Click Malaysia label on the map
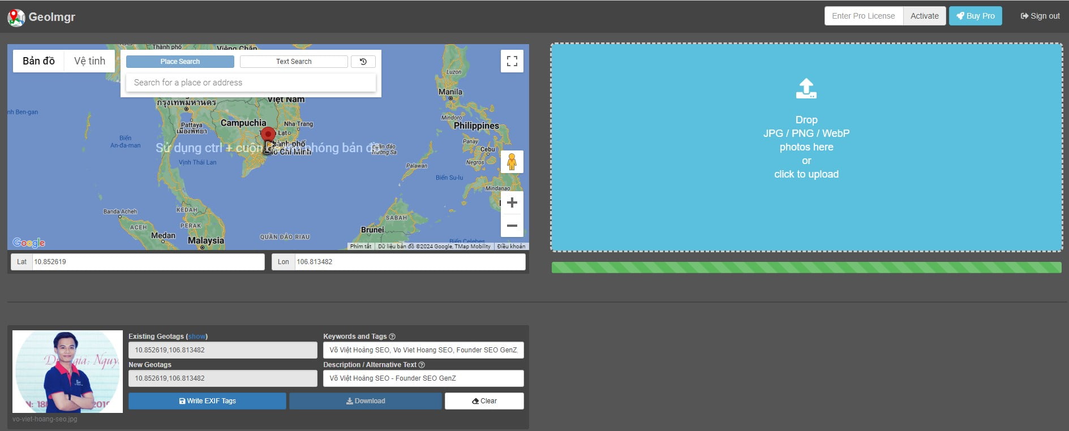 (x=206, y=240)
